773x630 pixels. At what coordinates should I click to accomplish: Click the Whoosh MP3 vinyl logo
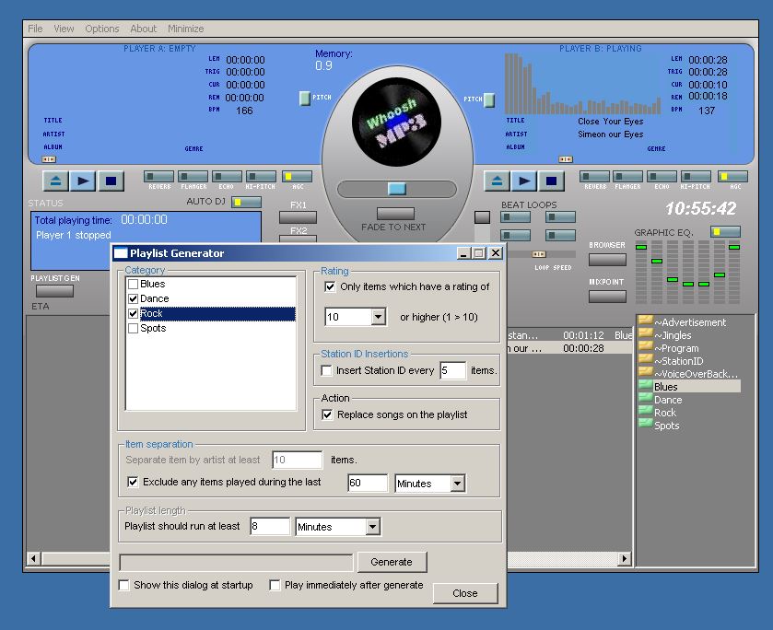396,122
